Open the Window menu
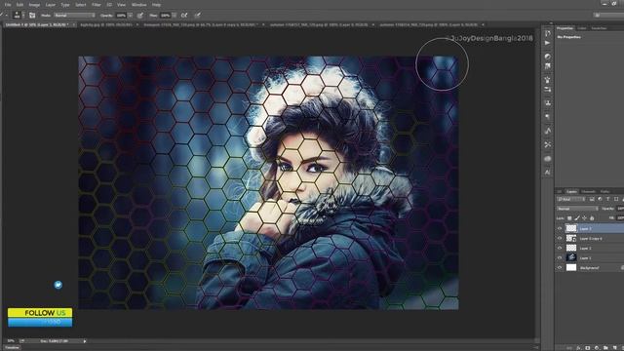 pos(138,5)
